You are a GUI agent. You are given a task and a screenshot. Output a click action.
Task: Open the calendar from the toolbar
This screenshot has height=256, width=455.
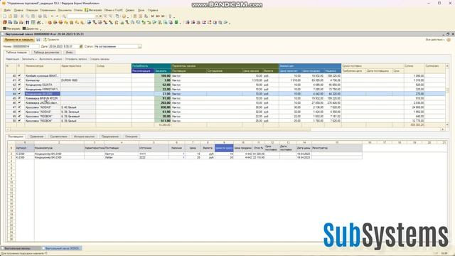coord(141,16)
